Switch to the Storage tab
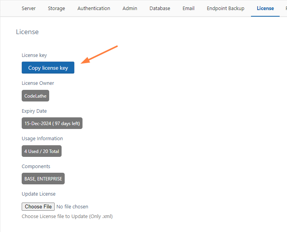 (57, 8)
